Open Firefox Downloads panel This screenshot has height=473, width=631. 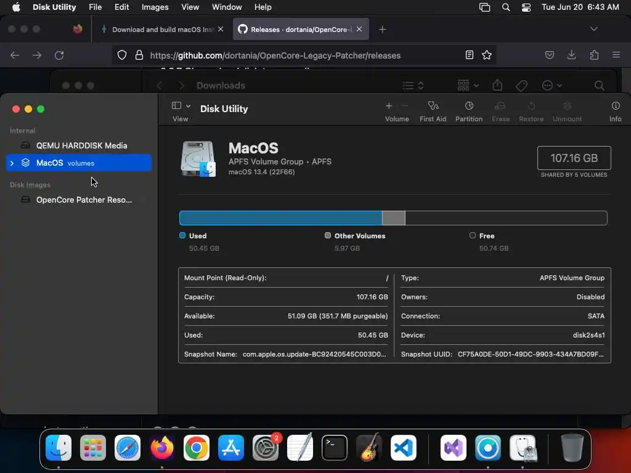pos(571,55)
